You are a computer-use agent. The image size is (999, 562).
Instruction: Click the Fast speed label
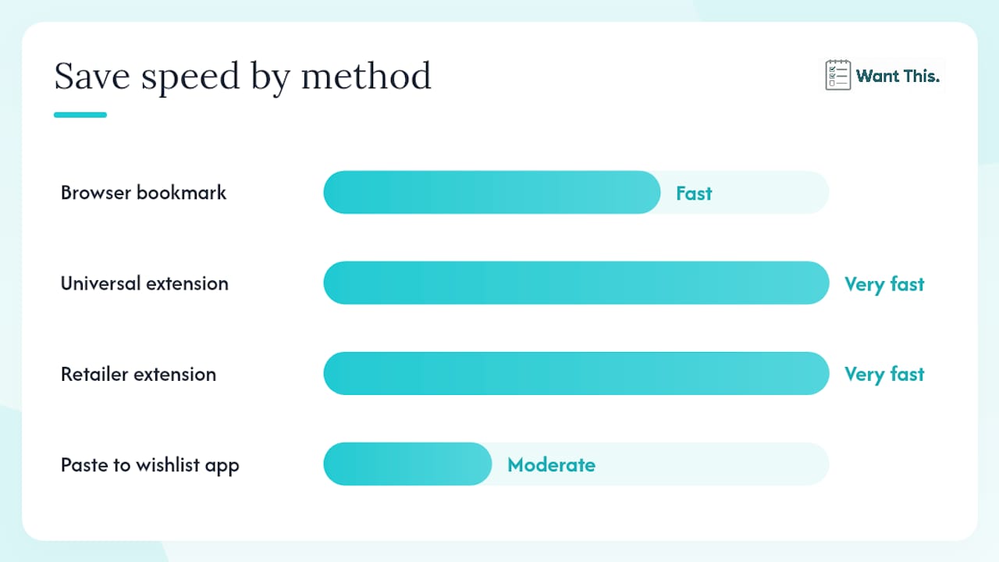(x=694, y=193)
